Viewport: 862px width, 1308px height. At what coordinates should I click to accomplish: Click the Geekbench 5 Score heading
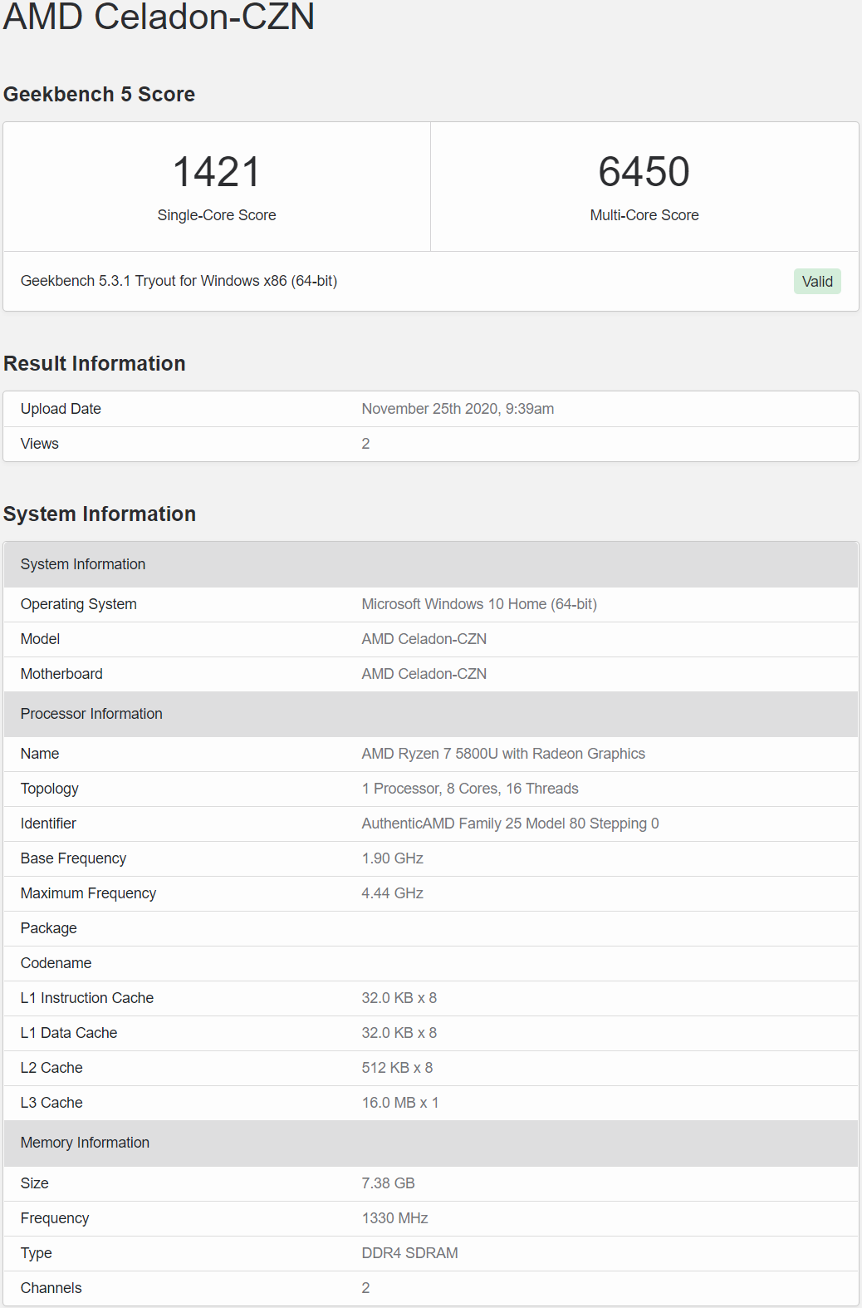point(99,95)
